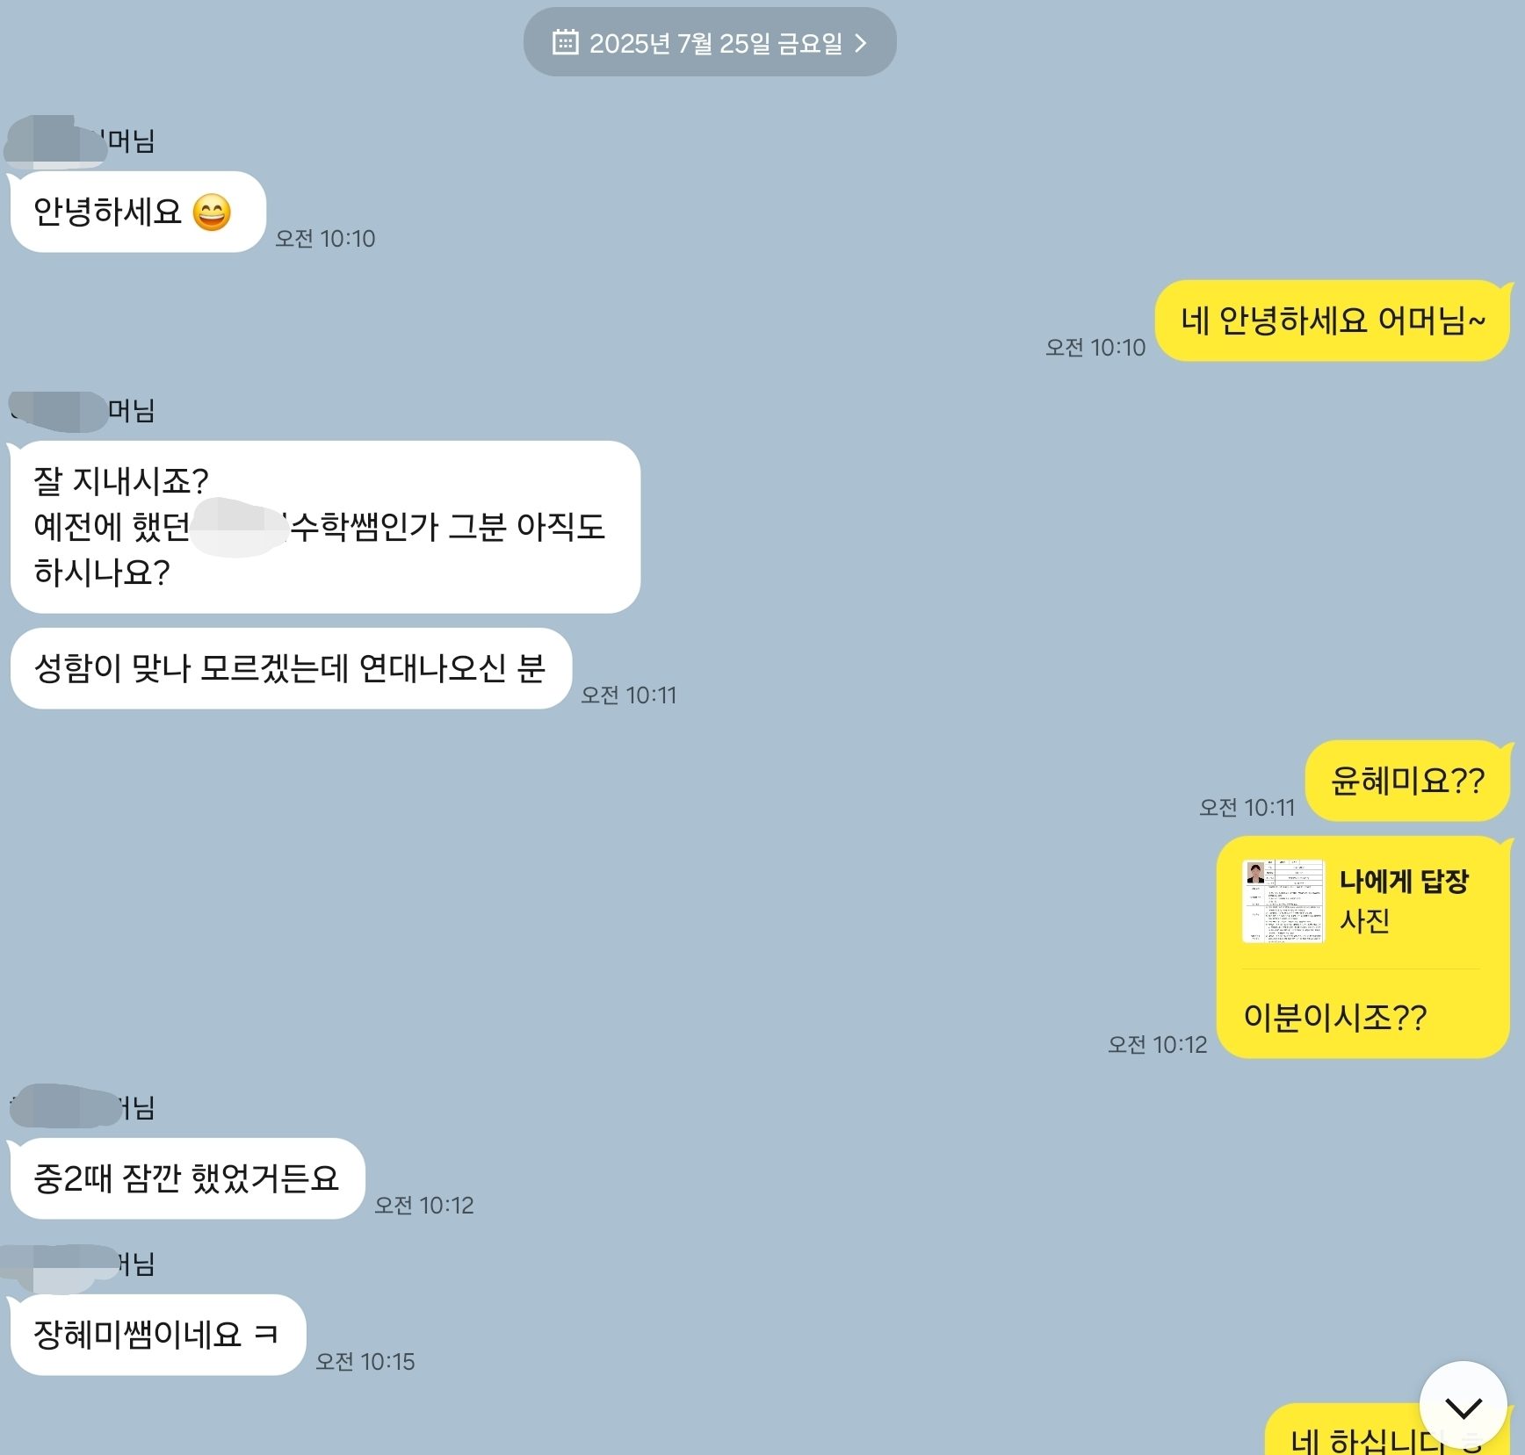1525x1455 pixels.
Task: Select the 네 안녕하세요 어머님~ bubble
Action: pos(1333,321)
